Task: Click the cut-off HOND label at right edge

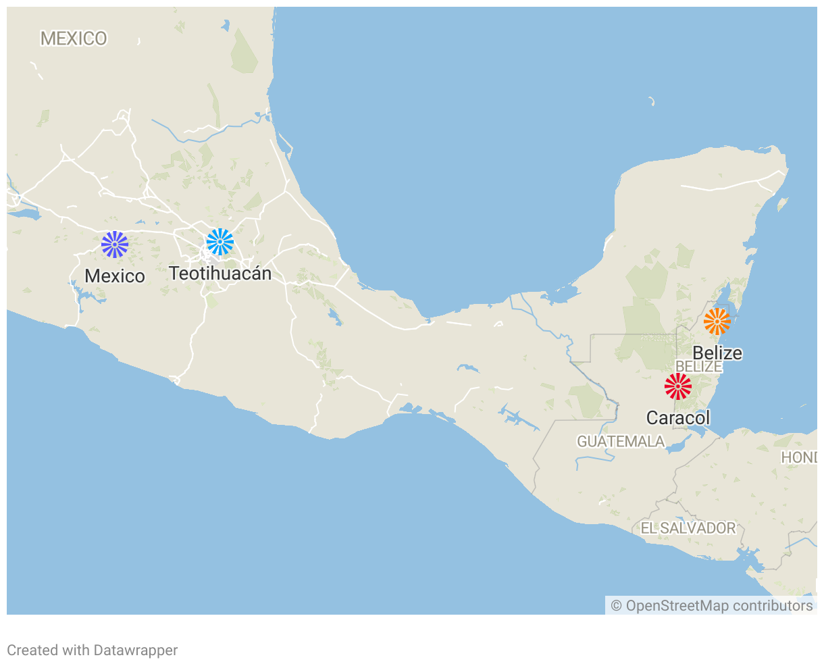Action: 800,458
